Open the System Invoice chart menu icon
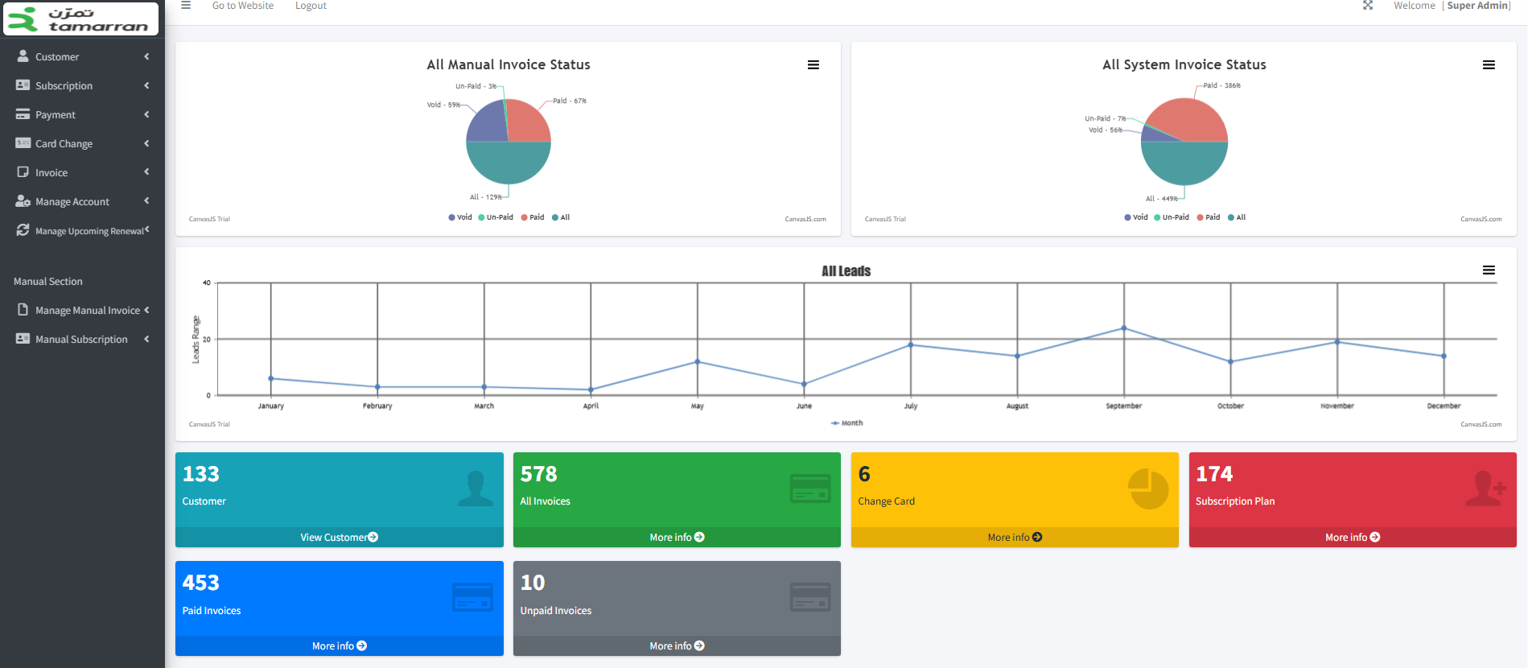Viewport: 1528px width, 668px height. click(1489, 65)
